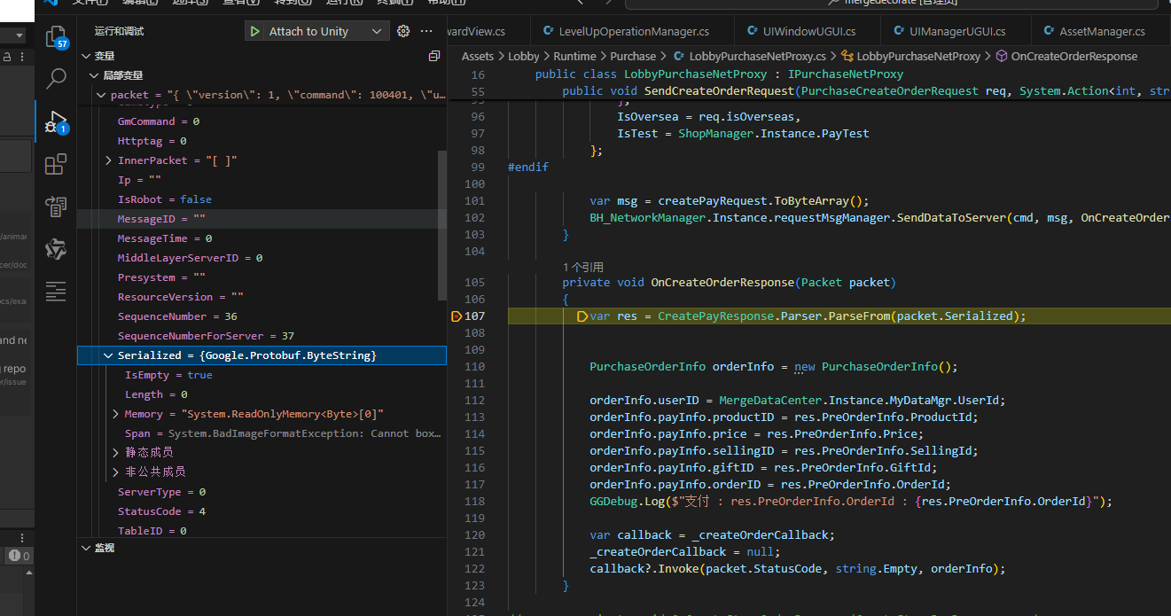Collapse all variables with the collapse icon

434,56
